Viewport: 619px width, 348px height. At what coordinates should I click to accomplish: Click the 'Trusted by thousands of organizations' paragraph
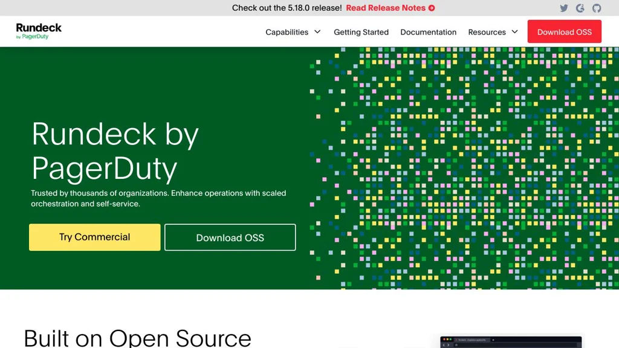click(158, 198)
